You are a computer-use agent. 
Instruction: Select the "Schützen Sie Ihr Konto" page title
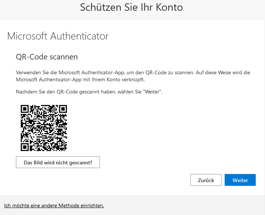[x=131, y=7]
